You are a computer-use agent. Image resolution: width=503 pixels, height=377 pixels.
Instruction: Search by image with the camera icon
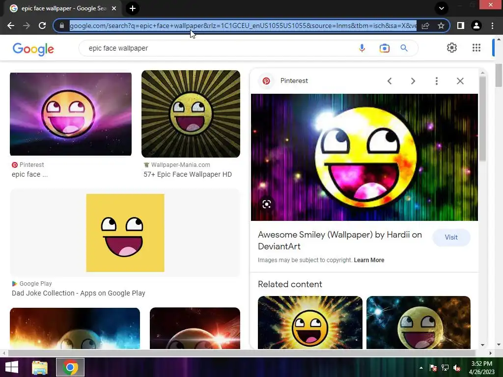coord(384,48)
